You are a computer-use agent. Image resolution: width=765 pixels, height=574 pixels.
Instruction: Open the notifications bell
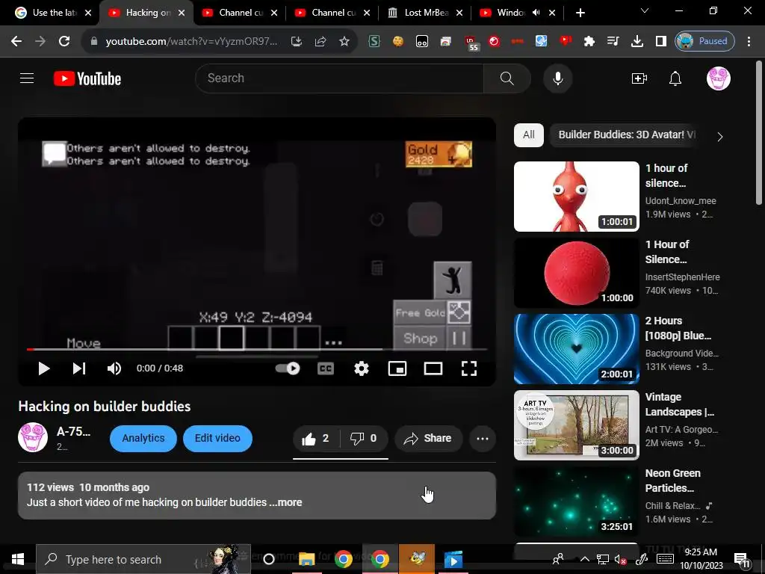point(675,78)
